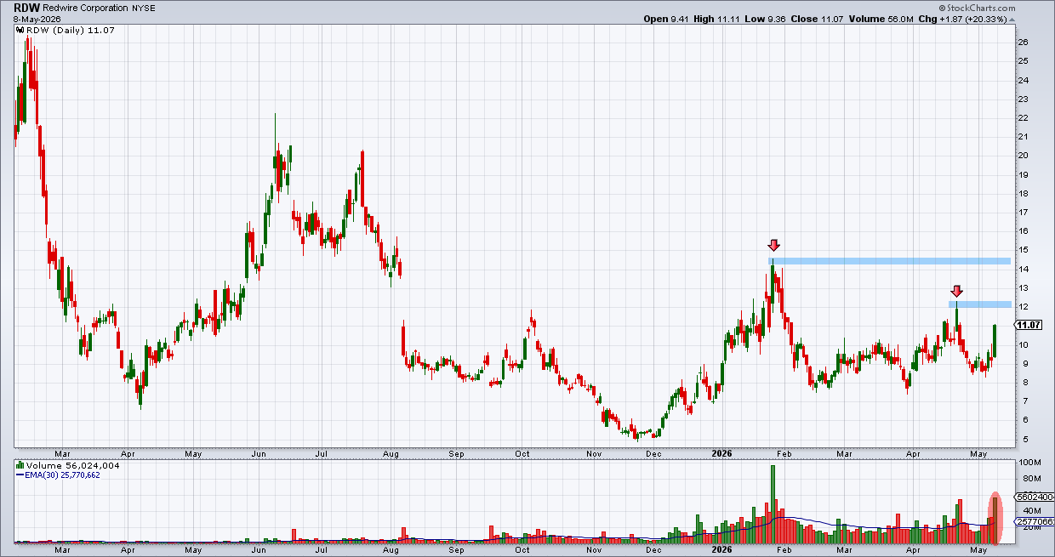Click the Oct month label under price panel
Viewport: 1055px width, 557px height.
(522, 454)
